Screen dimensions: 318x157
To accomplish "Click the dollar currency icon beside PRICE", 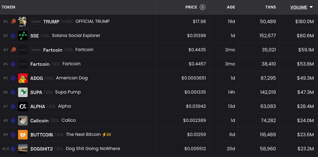I will 202,7.
